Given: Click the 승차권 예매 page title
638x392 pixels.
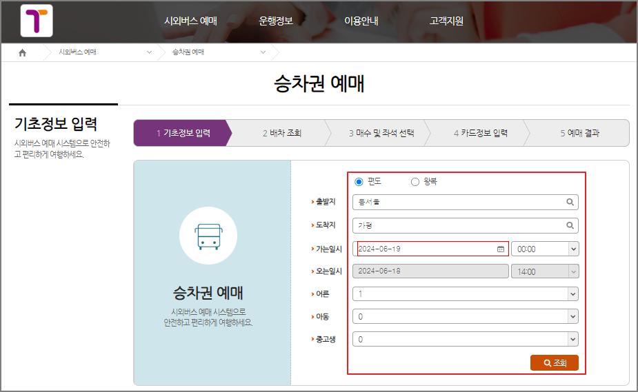Looking at the screenshot, I should (x=319, y=83).
